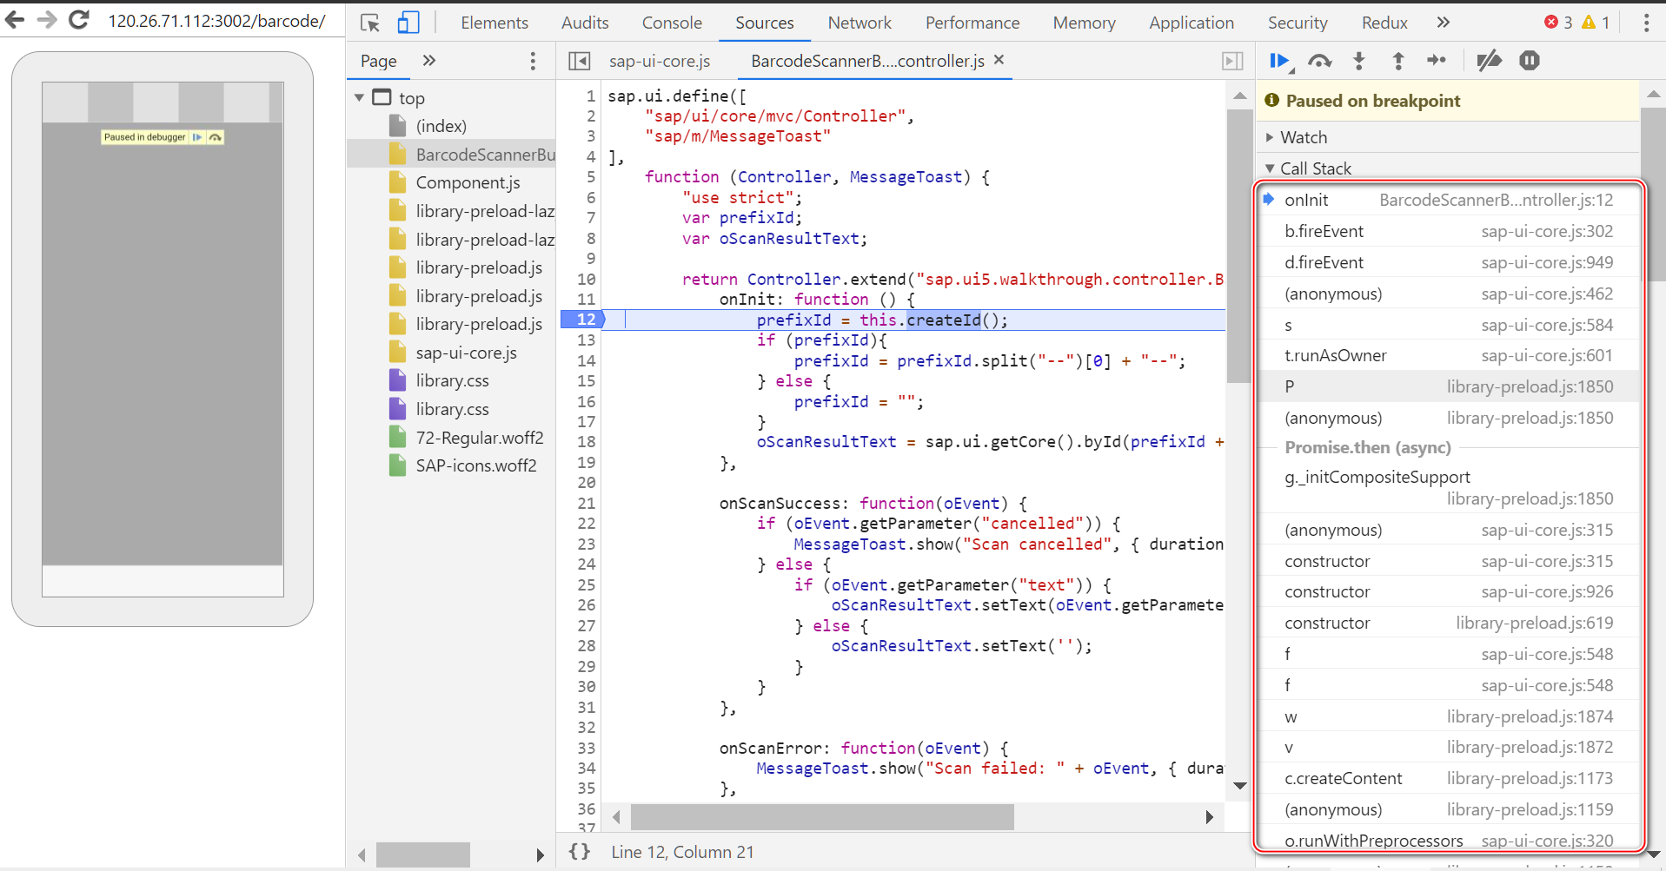Open DevTools customize menu (three dots)
Screen dimensions: 1666x871
(1646, 23)
